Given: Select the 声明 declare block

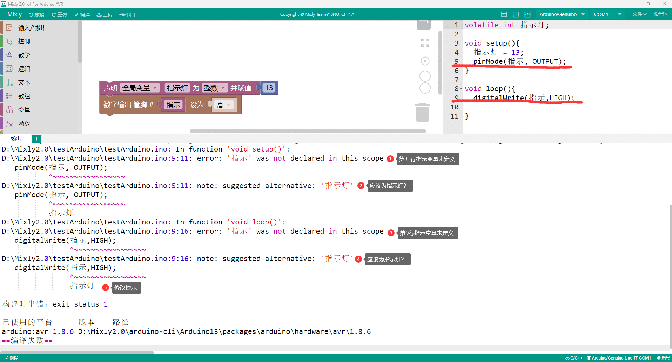Looking at the screenshot, I should [x=110, y=88].
